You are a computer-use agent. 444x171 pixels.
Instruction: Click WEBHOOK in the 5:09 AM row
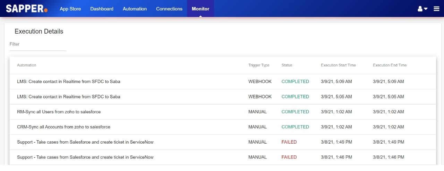tap(260, 82)
